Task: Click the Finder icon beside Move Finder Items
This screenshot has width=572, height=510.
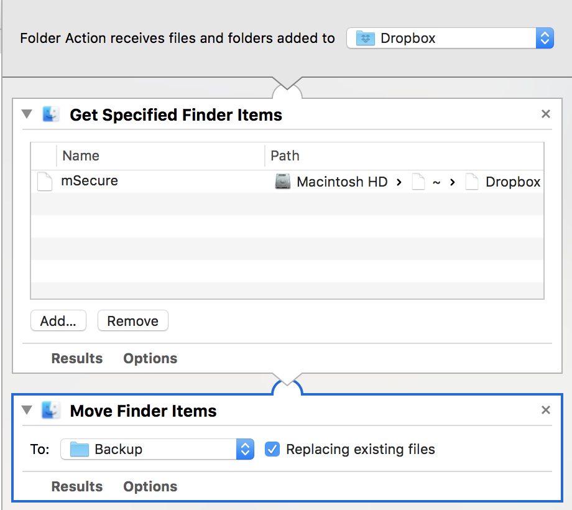Action: pyautogui.click(x=51, y=410)
